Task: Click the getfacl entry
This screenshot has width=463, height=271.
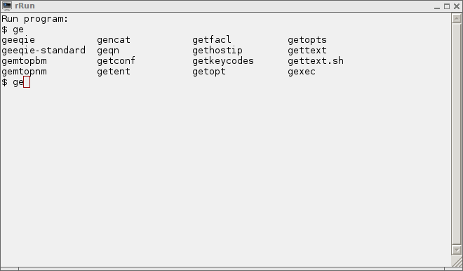Action: pos(211,39)
